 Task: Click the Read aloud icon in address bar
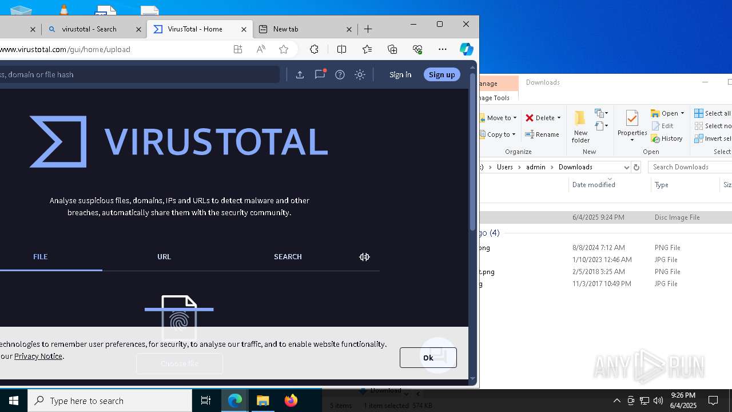261,49
